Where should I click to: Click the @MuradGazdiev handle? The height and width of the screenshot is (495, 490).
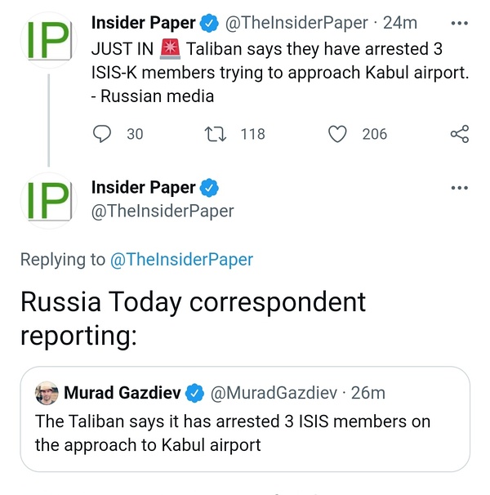[274, 394]
